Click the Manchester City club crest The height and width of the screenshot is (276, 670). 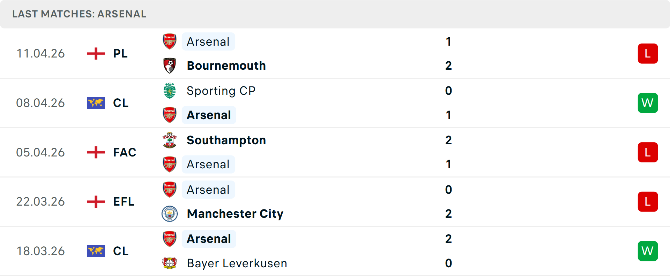tap(170, 214)
